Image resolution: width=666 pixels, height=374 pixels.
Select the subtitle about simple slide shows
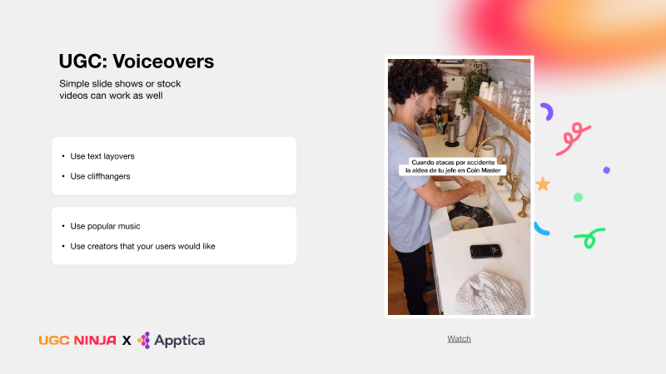coord(120,90)
